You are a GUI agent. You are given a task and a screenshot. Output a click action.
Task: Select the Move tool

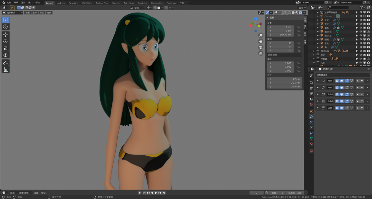point(5,34)
